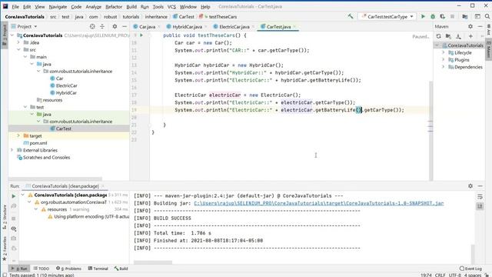Collapse the main folder
Screen dimensions: 492x277
click(25, 57)
